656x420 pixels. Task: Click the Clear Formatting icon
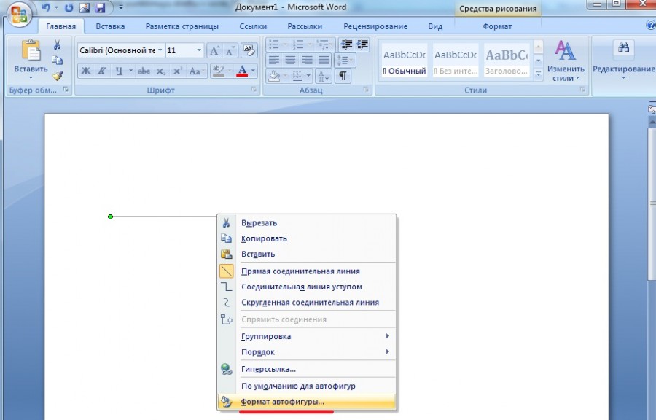[249, 50]
